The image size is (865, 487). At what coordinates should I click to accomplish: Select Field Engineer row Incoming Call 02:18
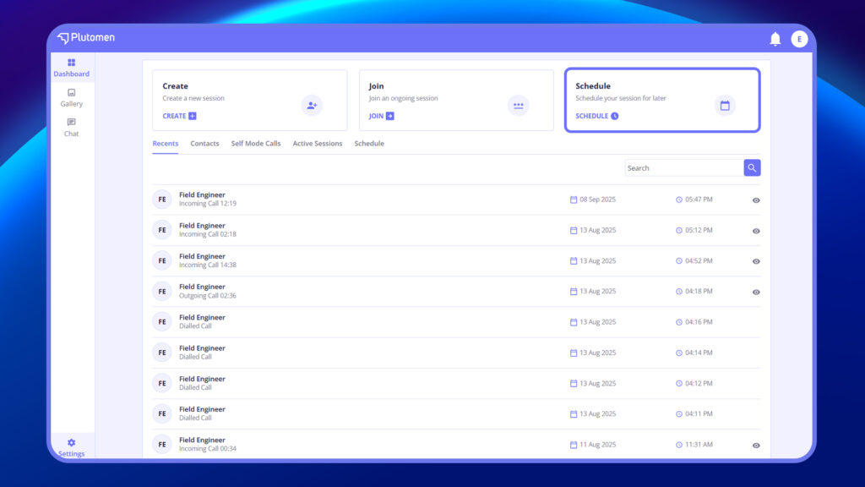click(x=456, y=230)
